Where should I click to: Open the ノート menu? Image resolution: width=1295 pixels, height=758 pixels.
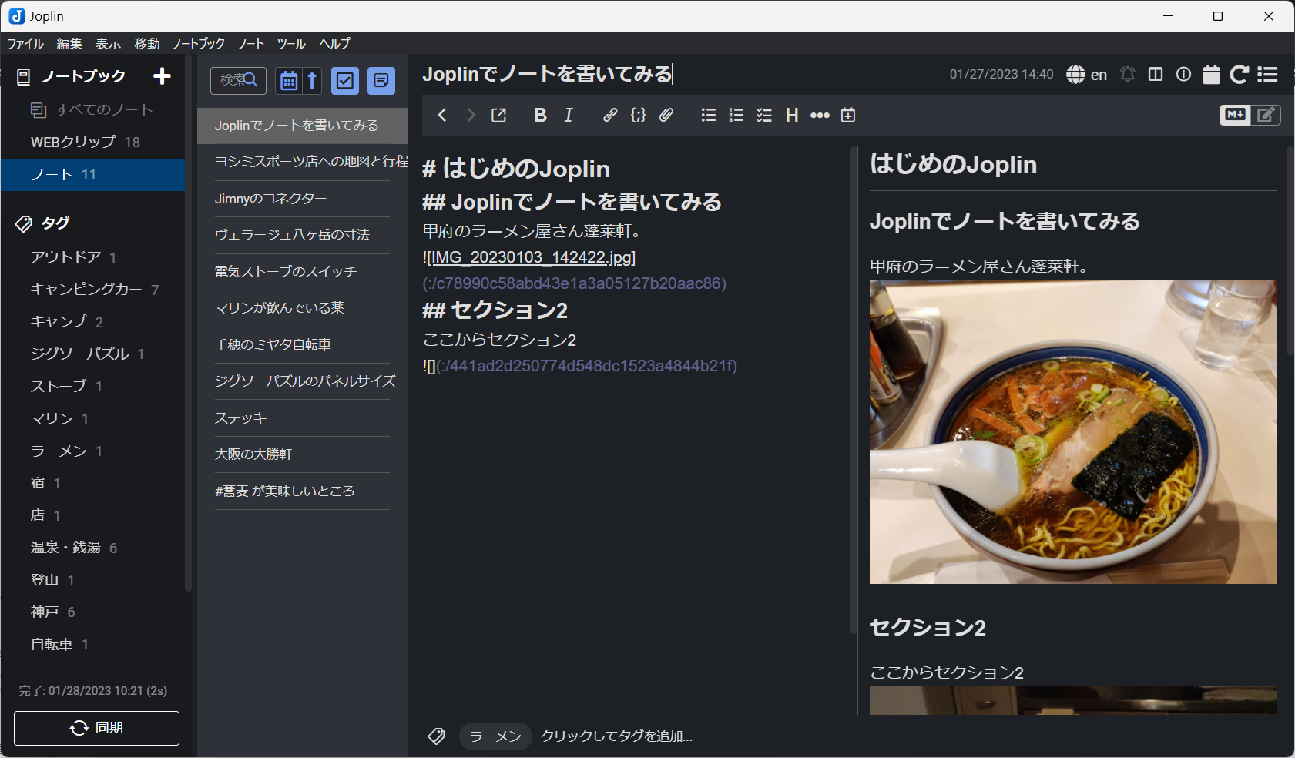coord(251,43)
